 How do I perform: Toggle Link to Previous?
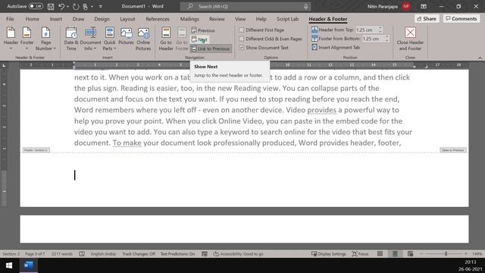(211, 49)
